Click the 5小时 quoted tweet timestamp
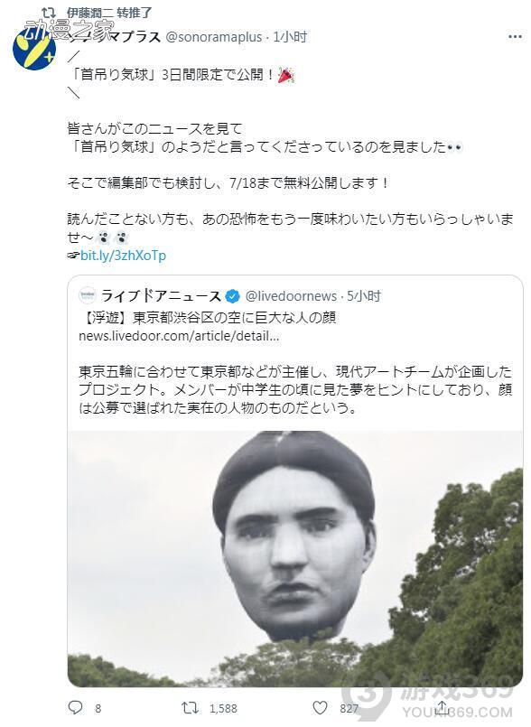The height and width of the screenshot is (727, 531). point(365,296)
